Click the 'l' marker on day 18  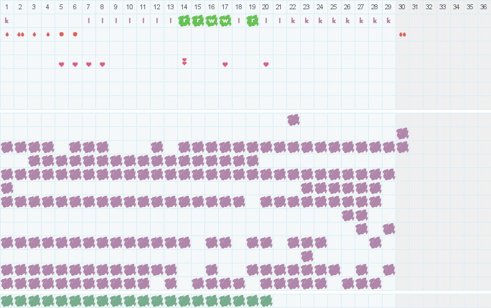(239, 20)
